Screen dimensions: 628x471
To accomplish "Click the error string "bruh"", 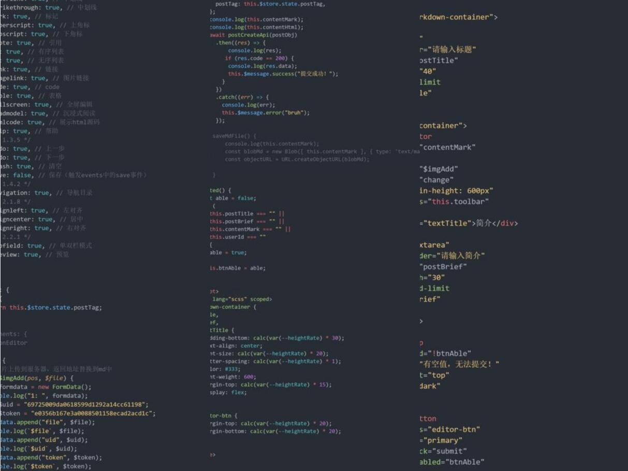I will (x=294, y=113).
